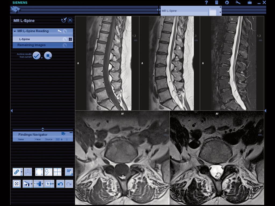Open the dropdown next to the chain link tool
This screenshot has height=206, width=275.
22,172
